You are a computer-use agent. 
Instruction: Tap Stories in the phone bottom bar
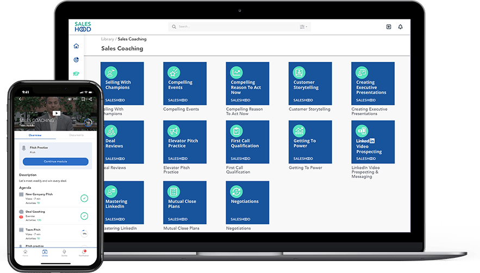pos(64,253)
